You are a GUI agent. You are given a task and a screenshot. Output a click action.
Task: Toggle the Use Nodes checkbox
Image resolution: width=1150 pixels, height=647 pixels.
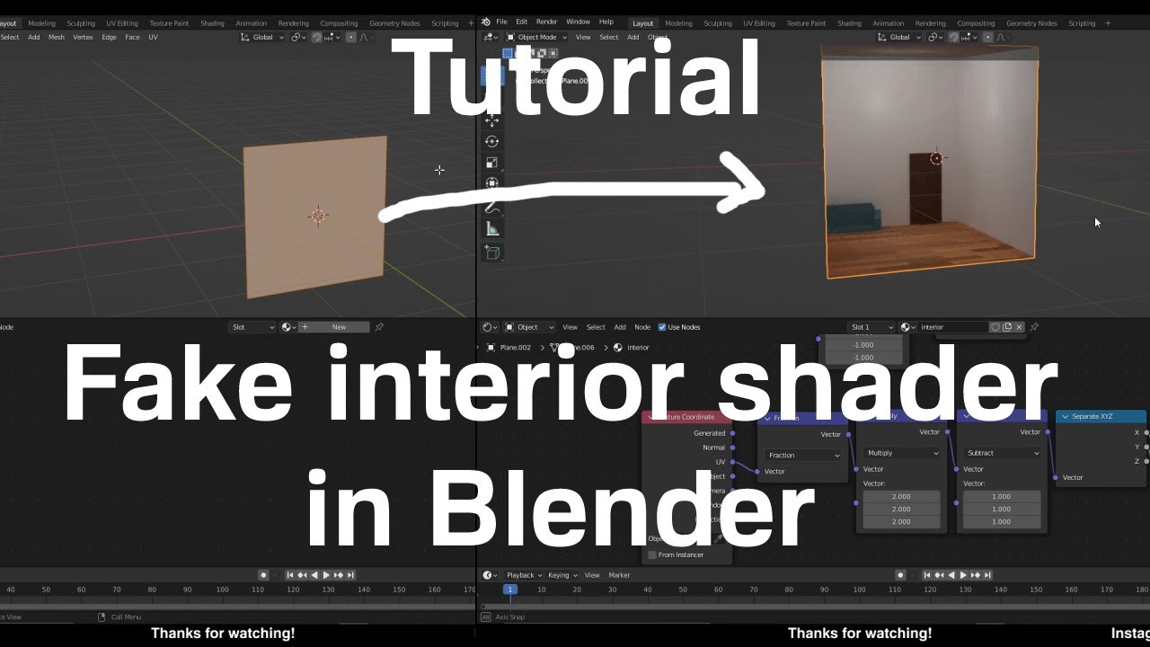coord(662,327)
